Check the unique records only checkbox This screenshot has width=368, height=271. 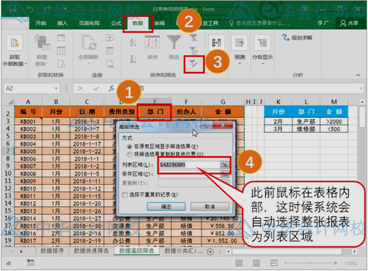[125, 195]
